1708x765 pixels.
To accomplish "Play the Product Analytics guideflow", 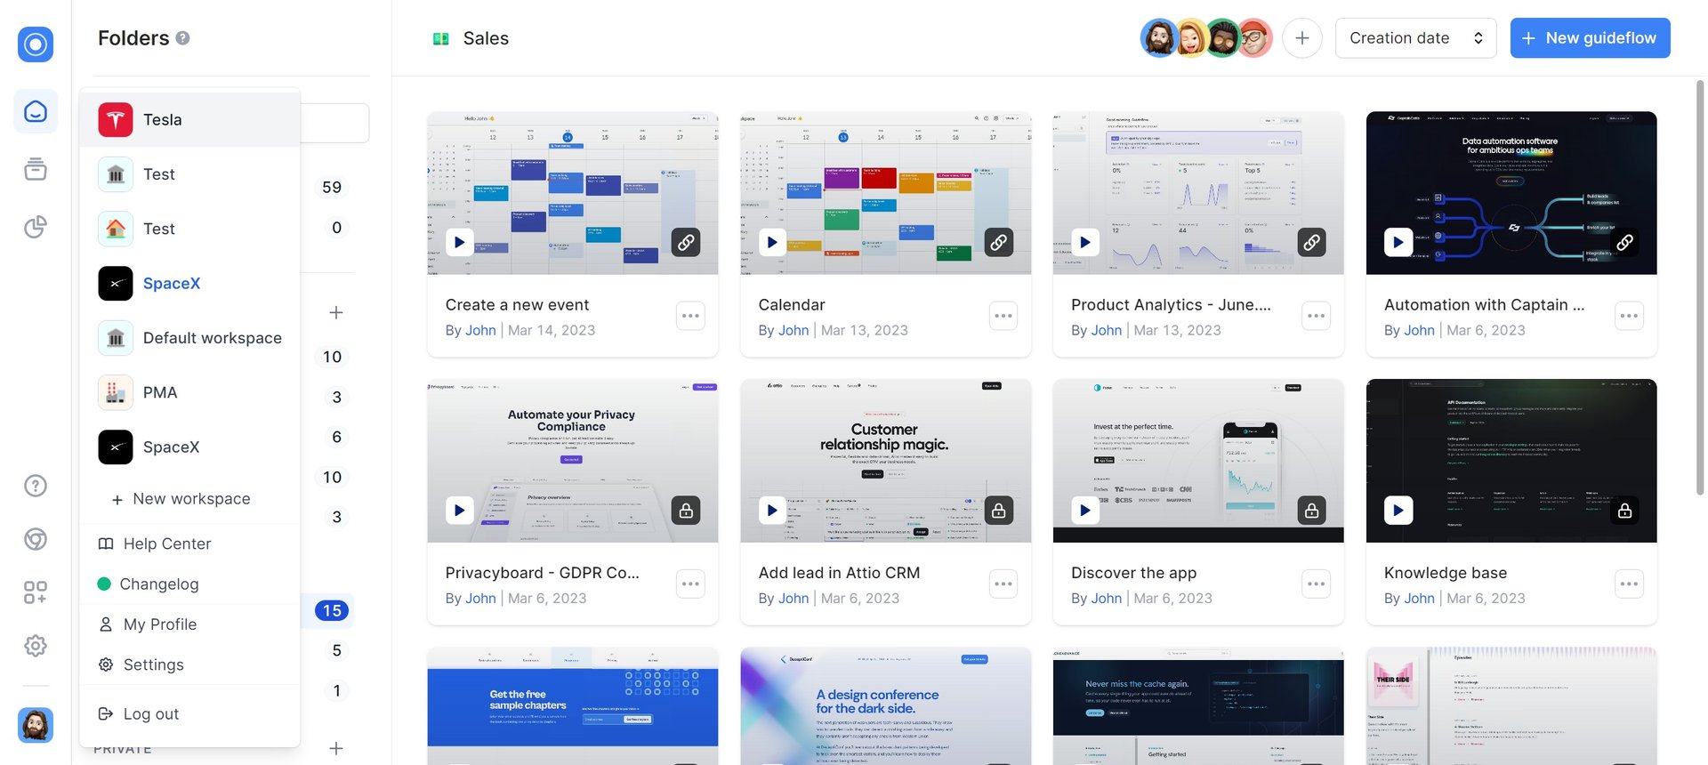I will point(1085,242).
